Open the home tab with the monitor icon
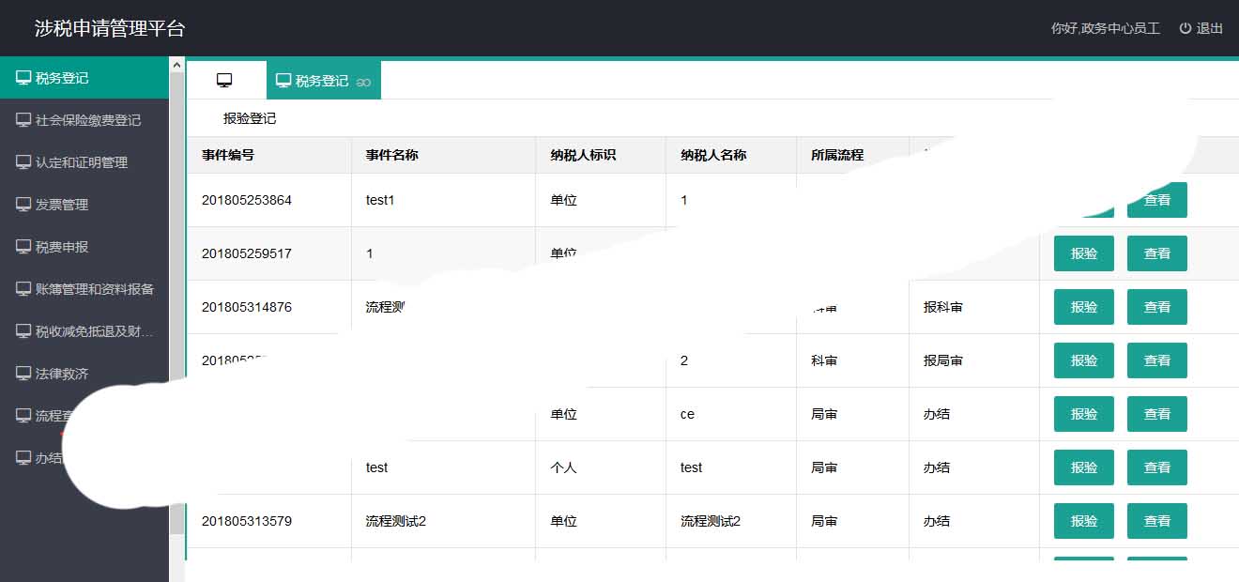The image size is (1239, 582). 224,81
